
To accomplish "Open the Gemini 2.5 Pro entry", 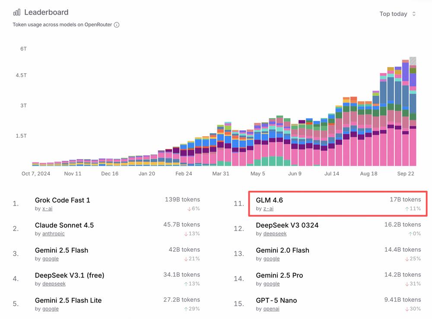I will click(280, 275).
